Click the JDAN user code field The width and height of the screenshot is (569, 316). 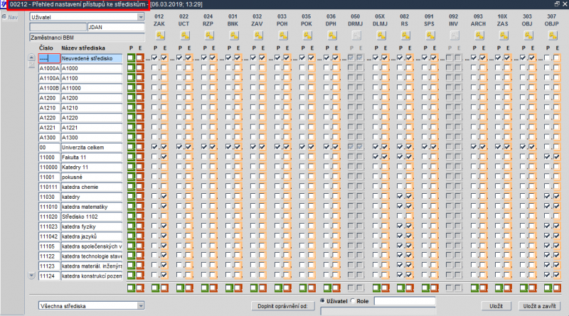[116, 27]
